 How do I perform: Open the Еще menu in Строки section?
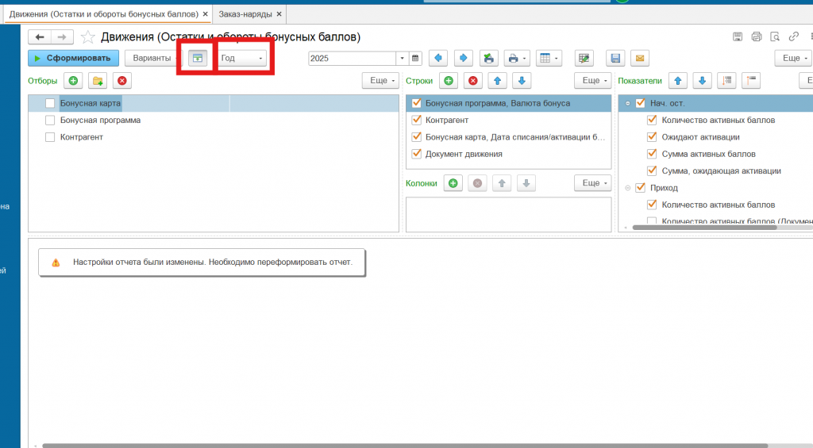tap(592, 81)
